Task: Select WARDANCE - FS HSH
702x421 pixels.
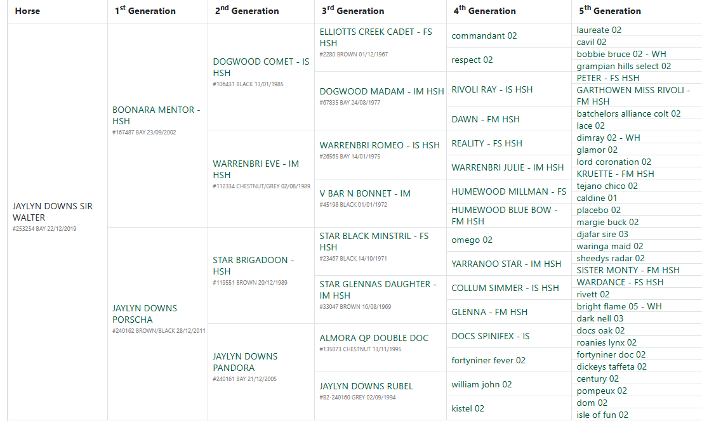Action: pyautogui.click(x=619, y=282)
